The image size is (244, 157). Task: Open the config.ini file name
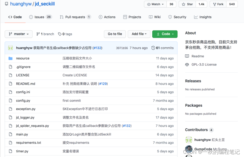click(23, 92)
